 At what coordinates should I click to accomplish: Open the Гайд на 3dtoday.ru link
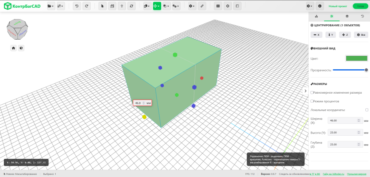pos(334,174)
